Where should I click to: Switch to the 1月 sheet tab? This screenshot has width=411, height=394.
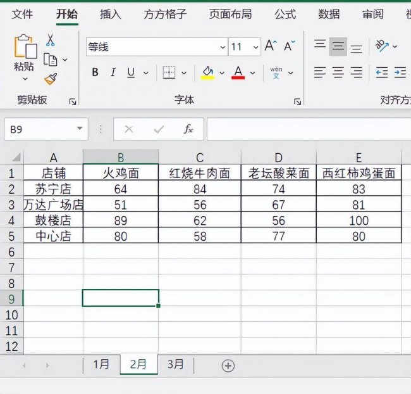pyautogui.click(x=101, y=364)
